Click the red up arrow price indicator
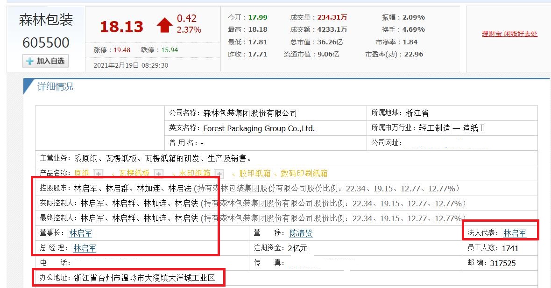Viewport: 551px width, 288px height. click(x=164, y=25)
